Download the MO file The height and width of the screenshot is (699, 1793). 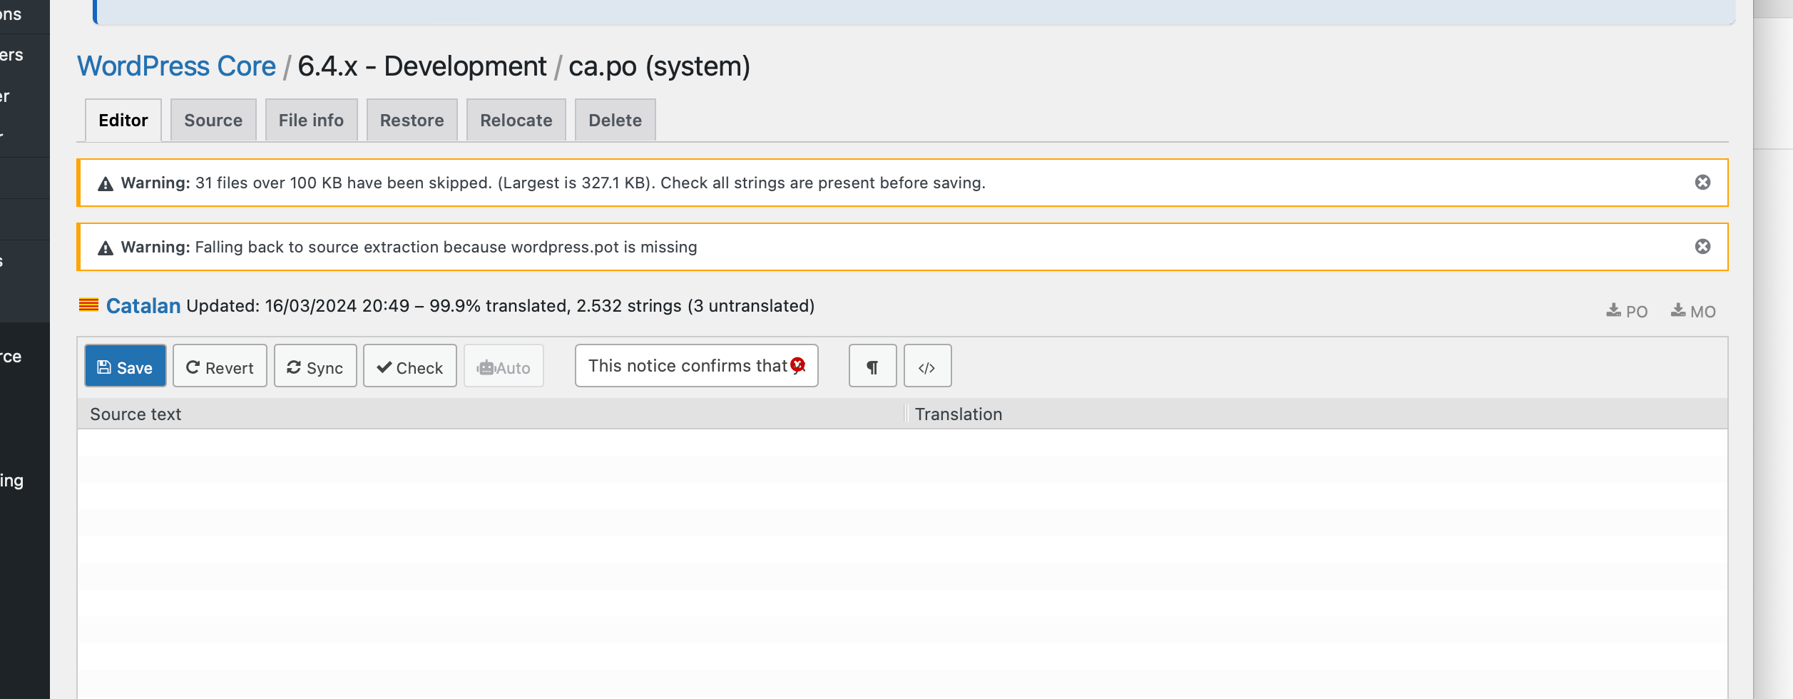(1693, 311)
